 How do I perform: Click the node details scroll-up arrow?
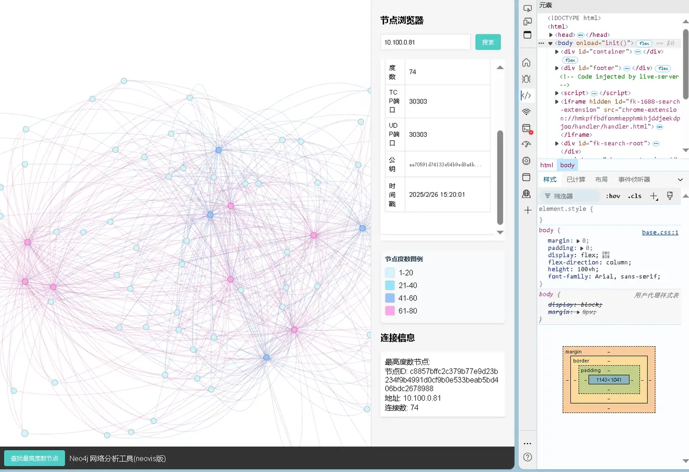[x=500, y=68]
